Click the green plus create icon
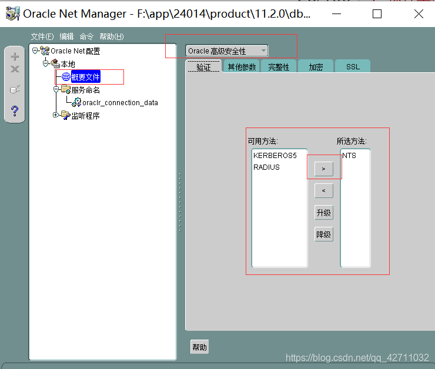 click(15, 57)
